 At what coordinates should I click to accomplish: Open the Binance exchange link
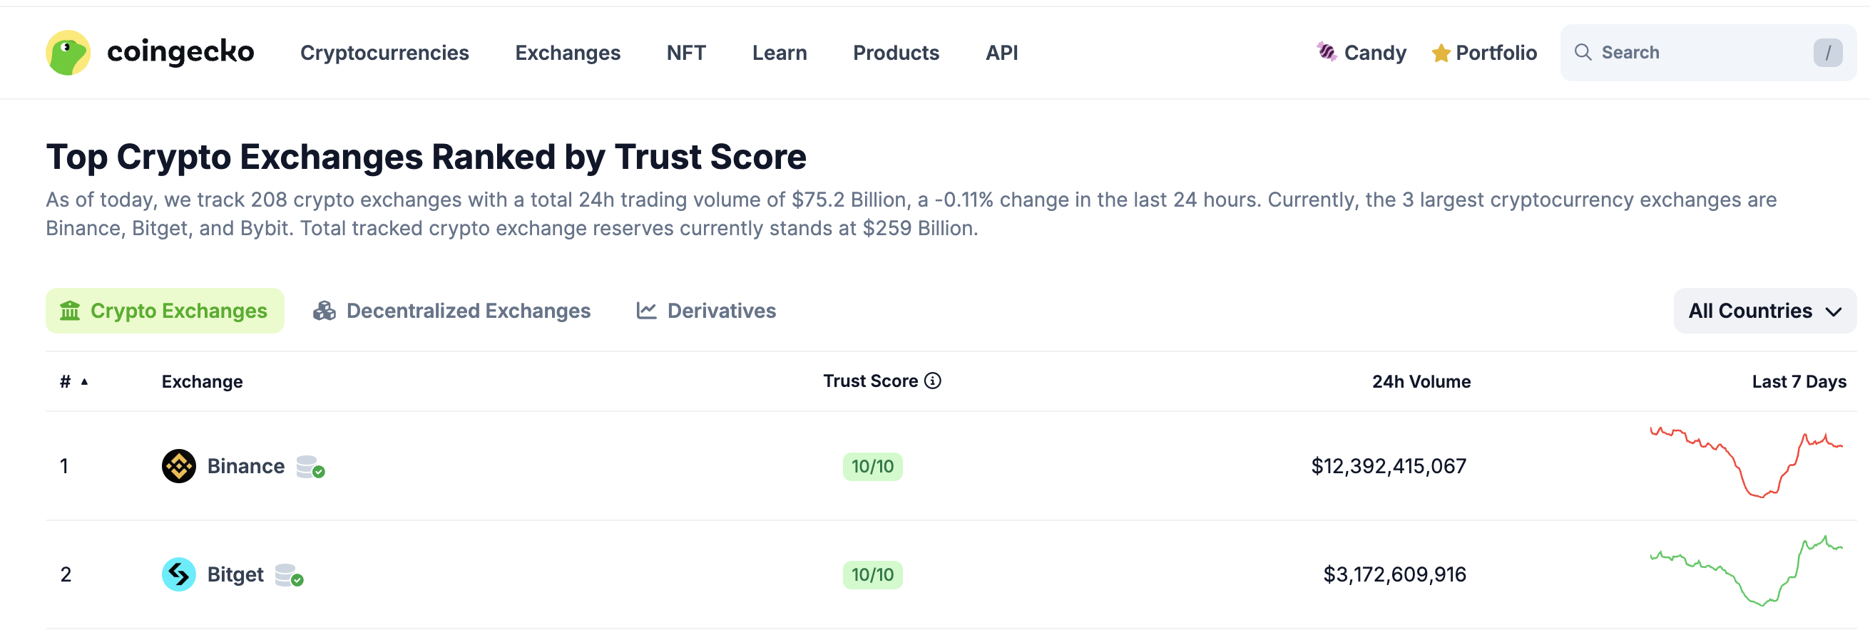point(245,466)
